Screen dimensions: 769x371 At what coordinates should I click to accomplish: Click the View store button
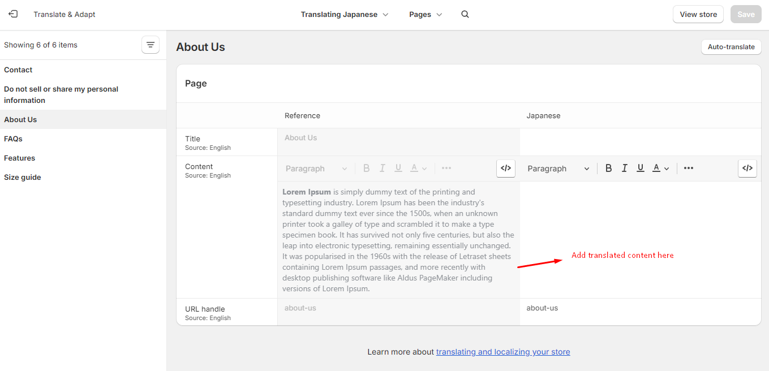[x=698, y=15]
